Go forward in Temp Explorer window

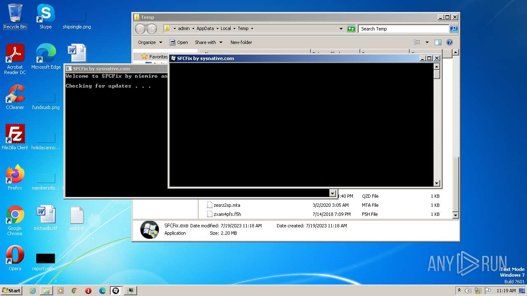click(152, 29)
